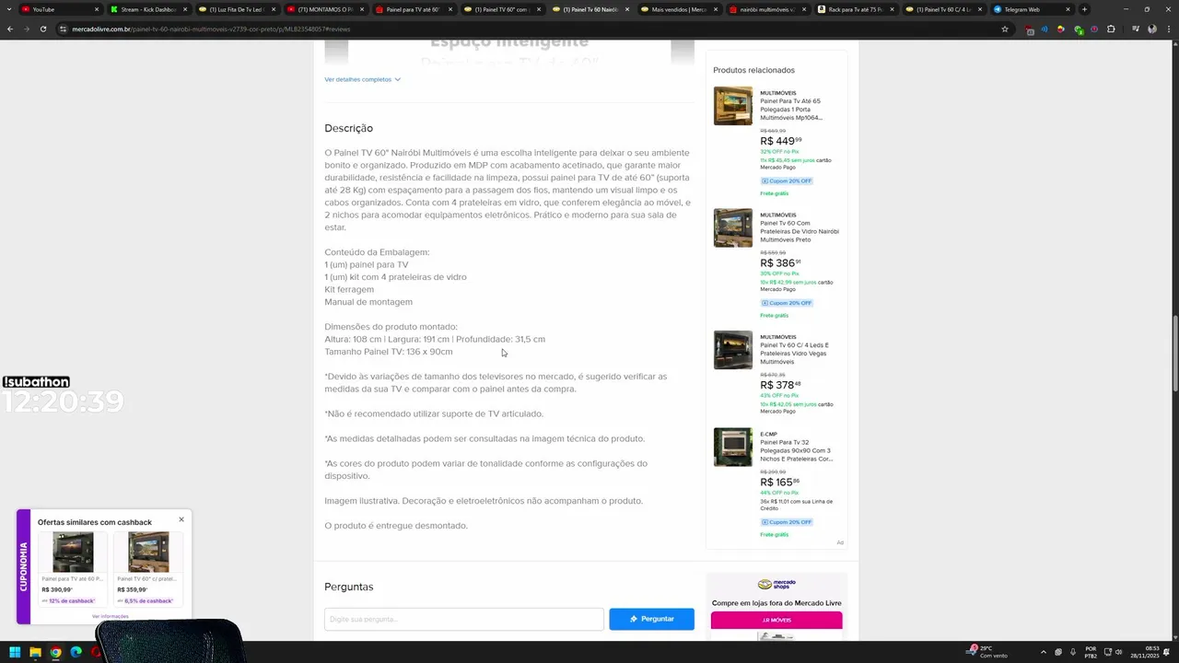This screenshot has width=1179, height=663.
Task: Go back with the browser back arrow
Action: point(10,29)
